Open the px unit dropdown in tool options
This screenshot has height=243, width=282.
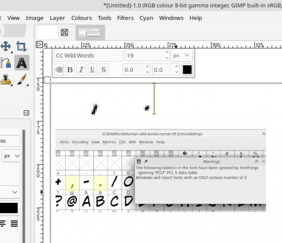(x=11, y=156)
